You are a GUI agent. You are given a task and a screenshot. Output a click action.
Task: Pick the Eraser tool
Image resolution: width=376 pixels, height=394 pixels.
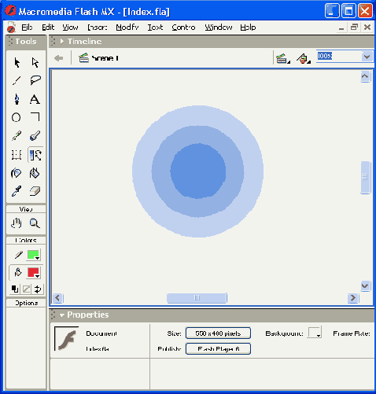[x=35, y=191]
